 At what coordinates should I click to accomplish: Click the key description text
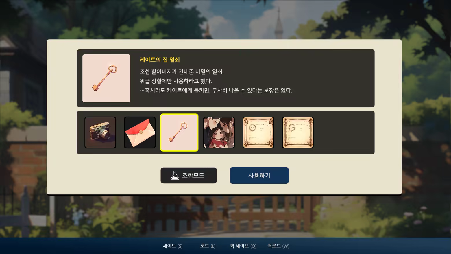pyautogui.click(x=216, y=81)
